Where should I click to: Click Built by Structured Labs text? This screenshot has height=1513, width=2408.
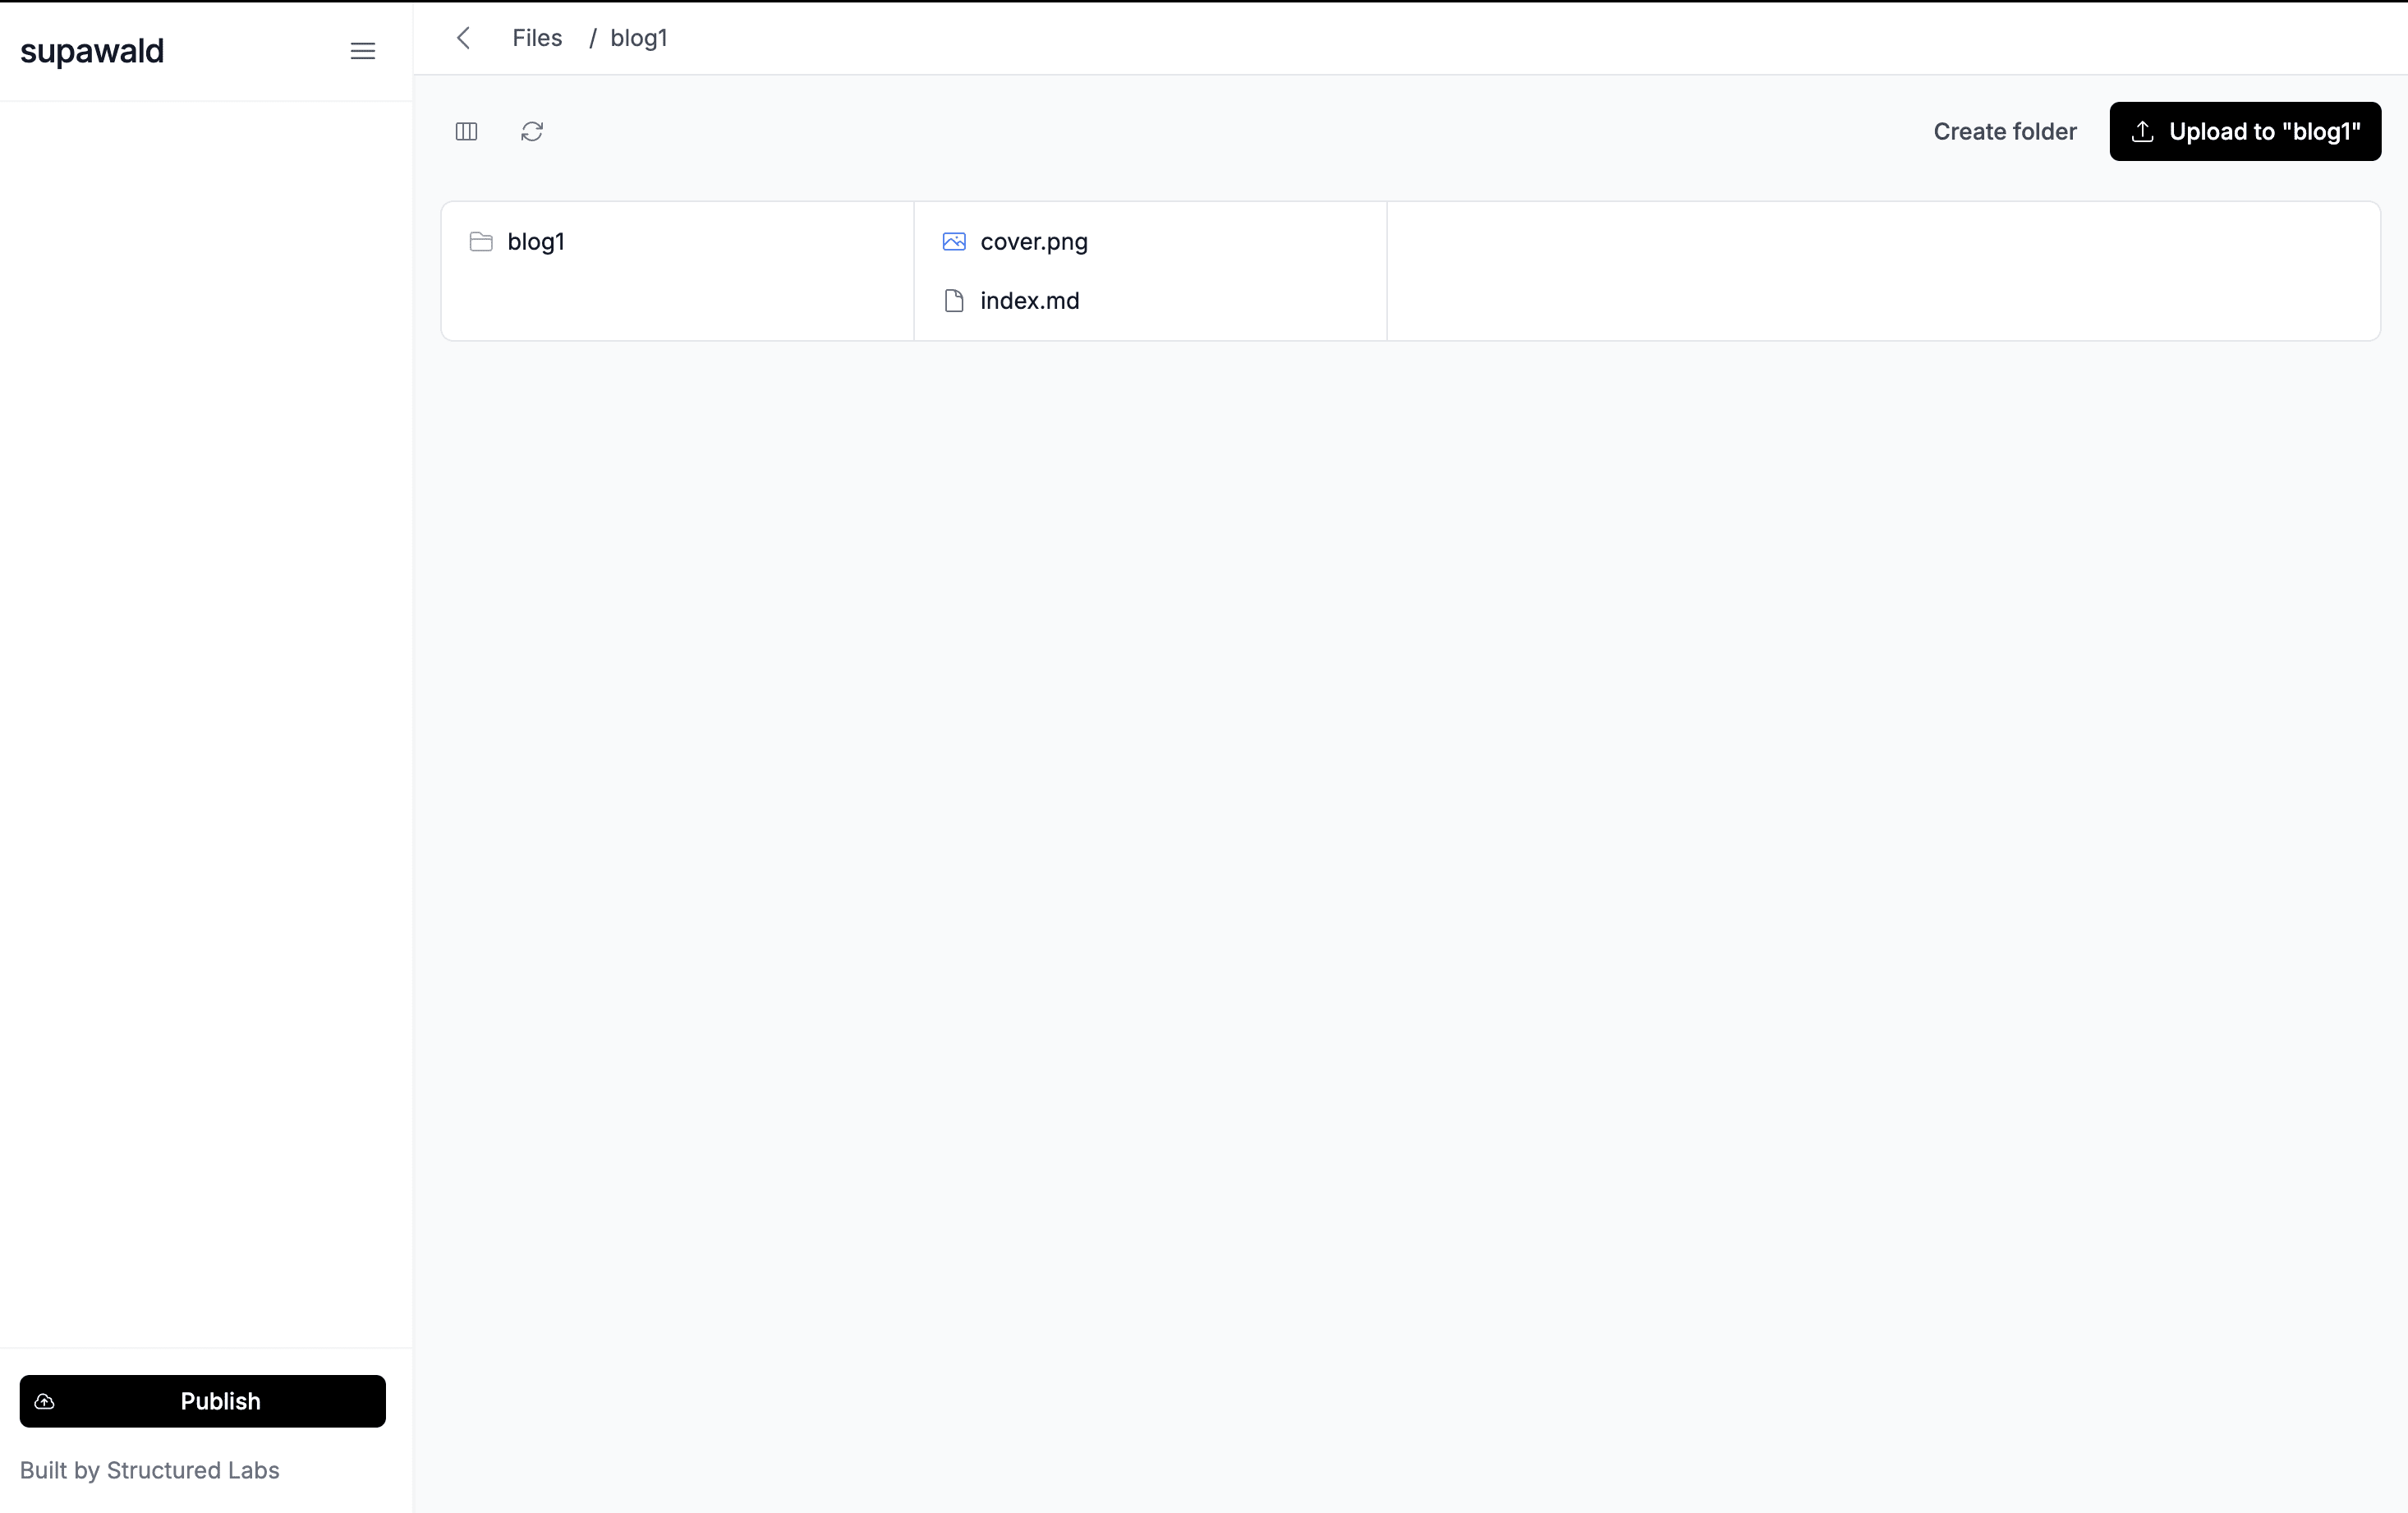pos(149,1470)
